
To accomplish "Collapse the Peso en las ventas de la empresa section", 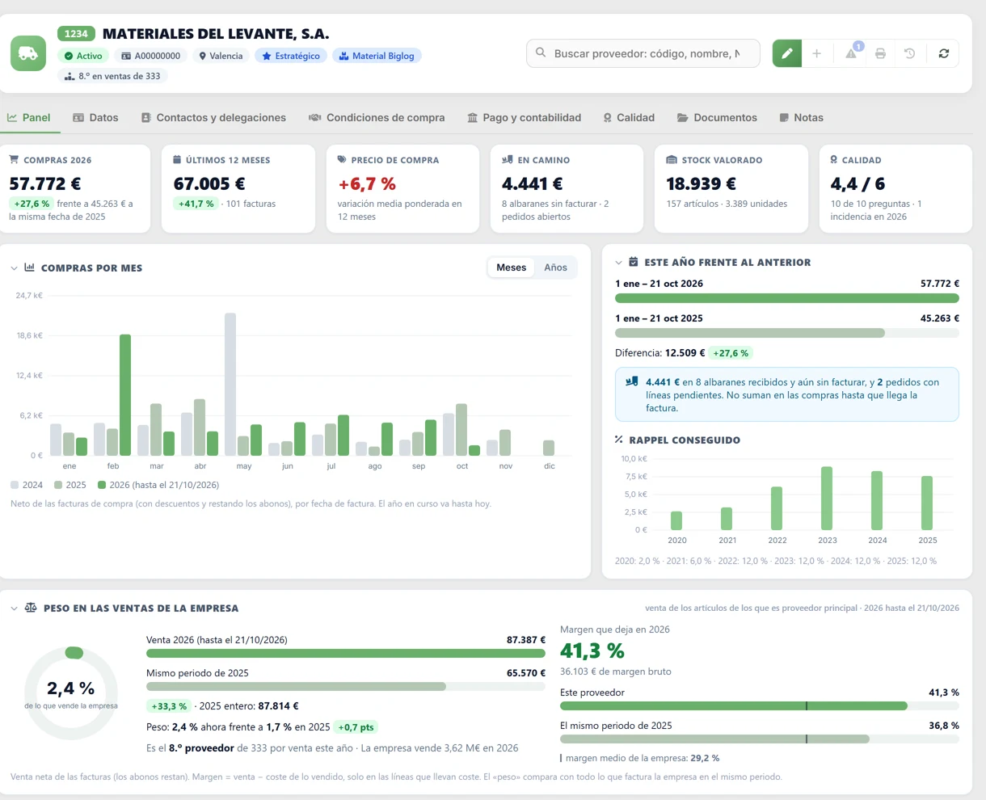I will click(x=14, y=608).
